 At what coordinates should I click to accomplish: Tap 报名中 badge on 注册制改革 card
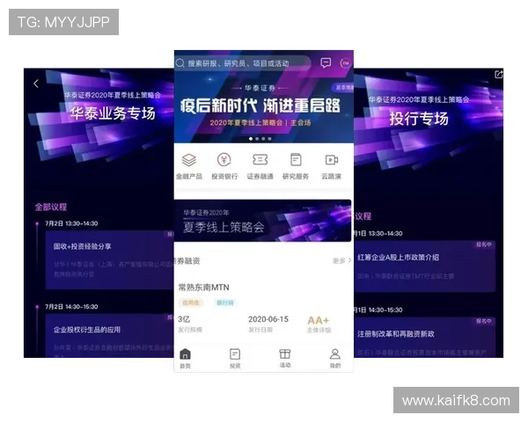point(483,321)
